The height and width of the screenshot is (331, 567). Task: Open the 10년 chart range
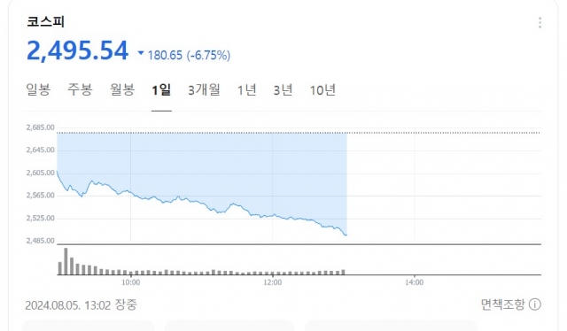click(x=322, y=89)
